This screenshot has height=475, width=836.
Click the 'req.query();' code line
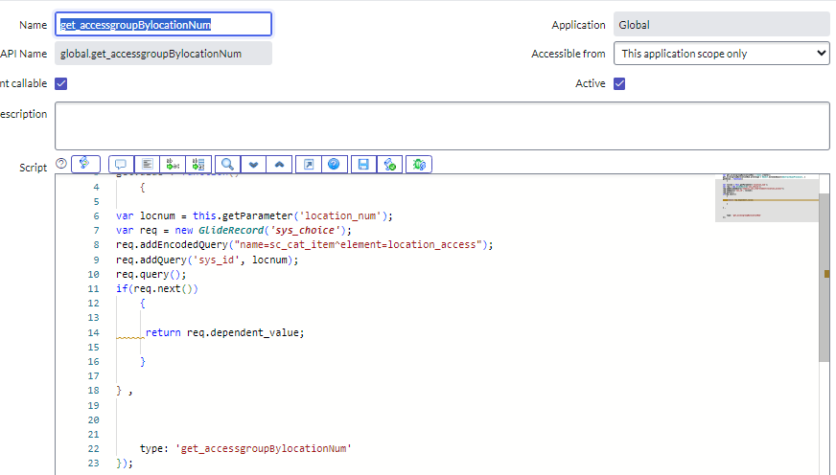pyautogui.click(x=151, y=275)
